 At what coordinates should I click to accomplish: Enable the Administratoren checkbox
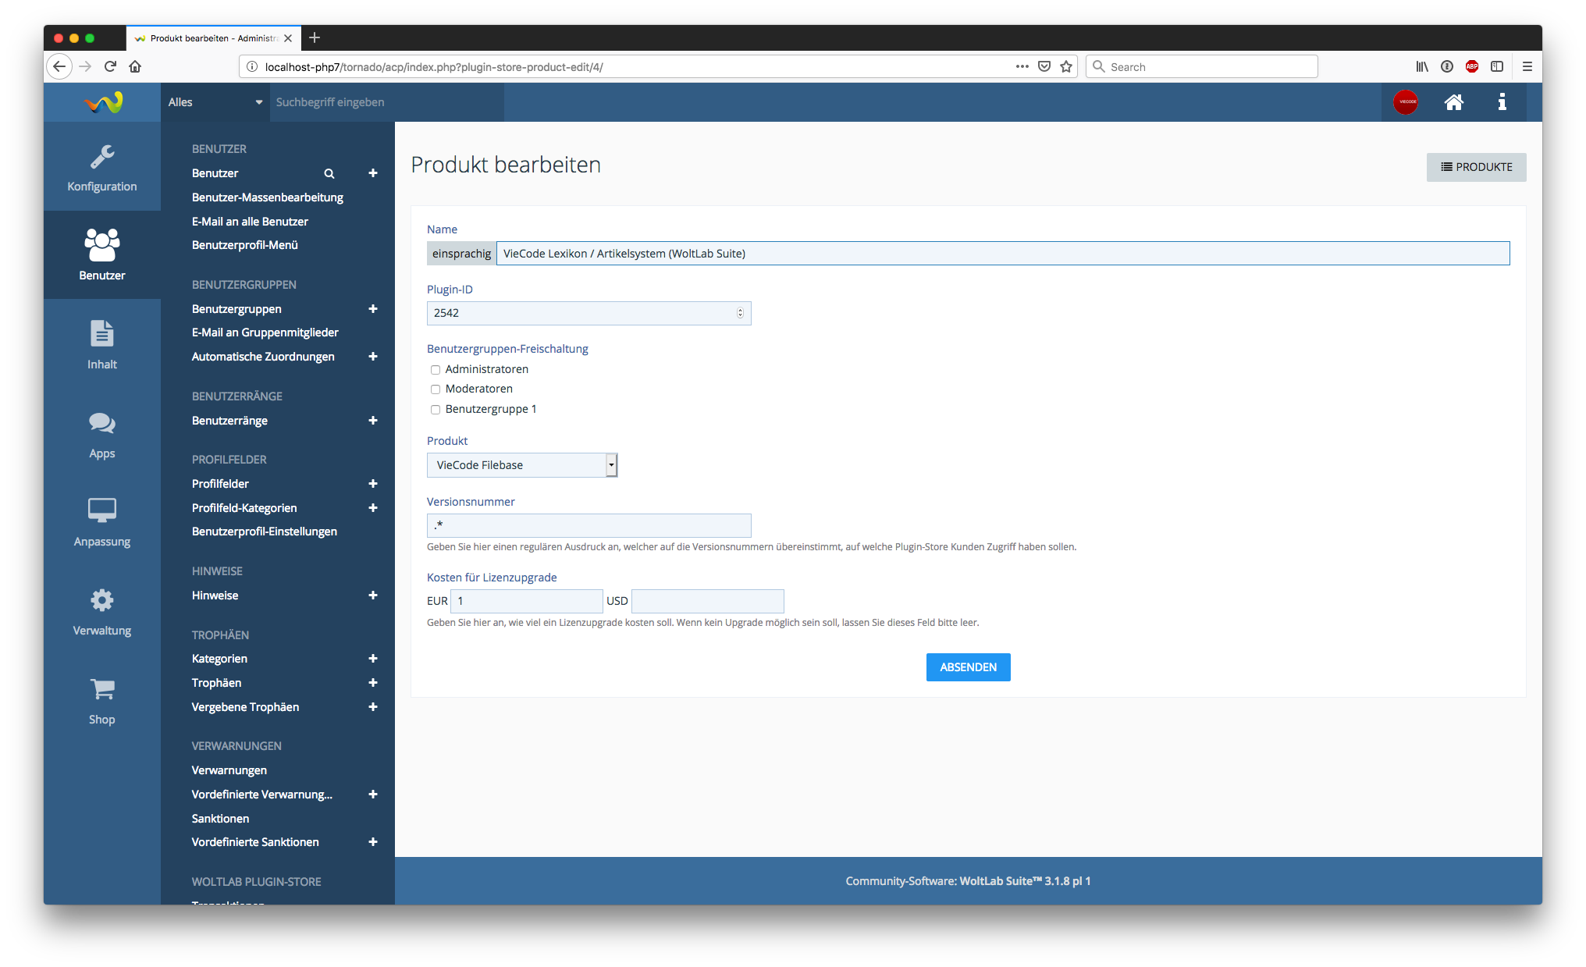point(436,370)
